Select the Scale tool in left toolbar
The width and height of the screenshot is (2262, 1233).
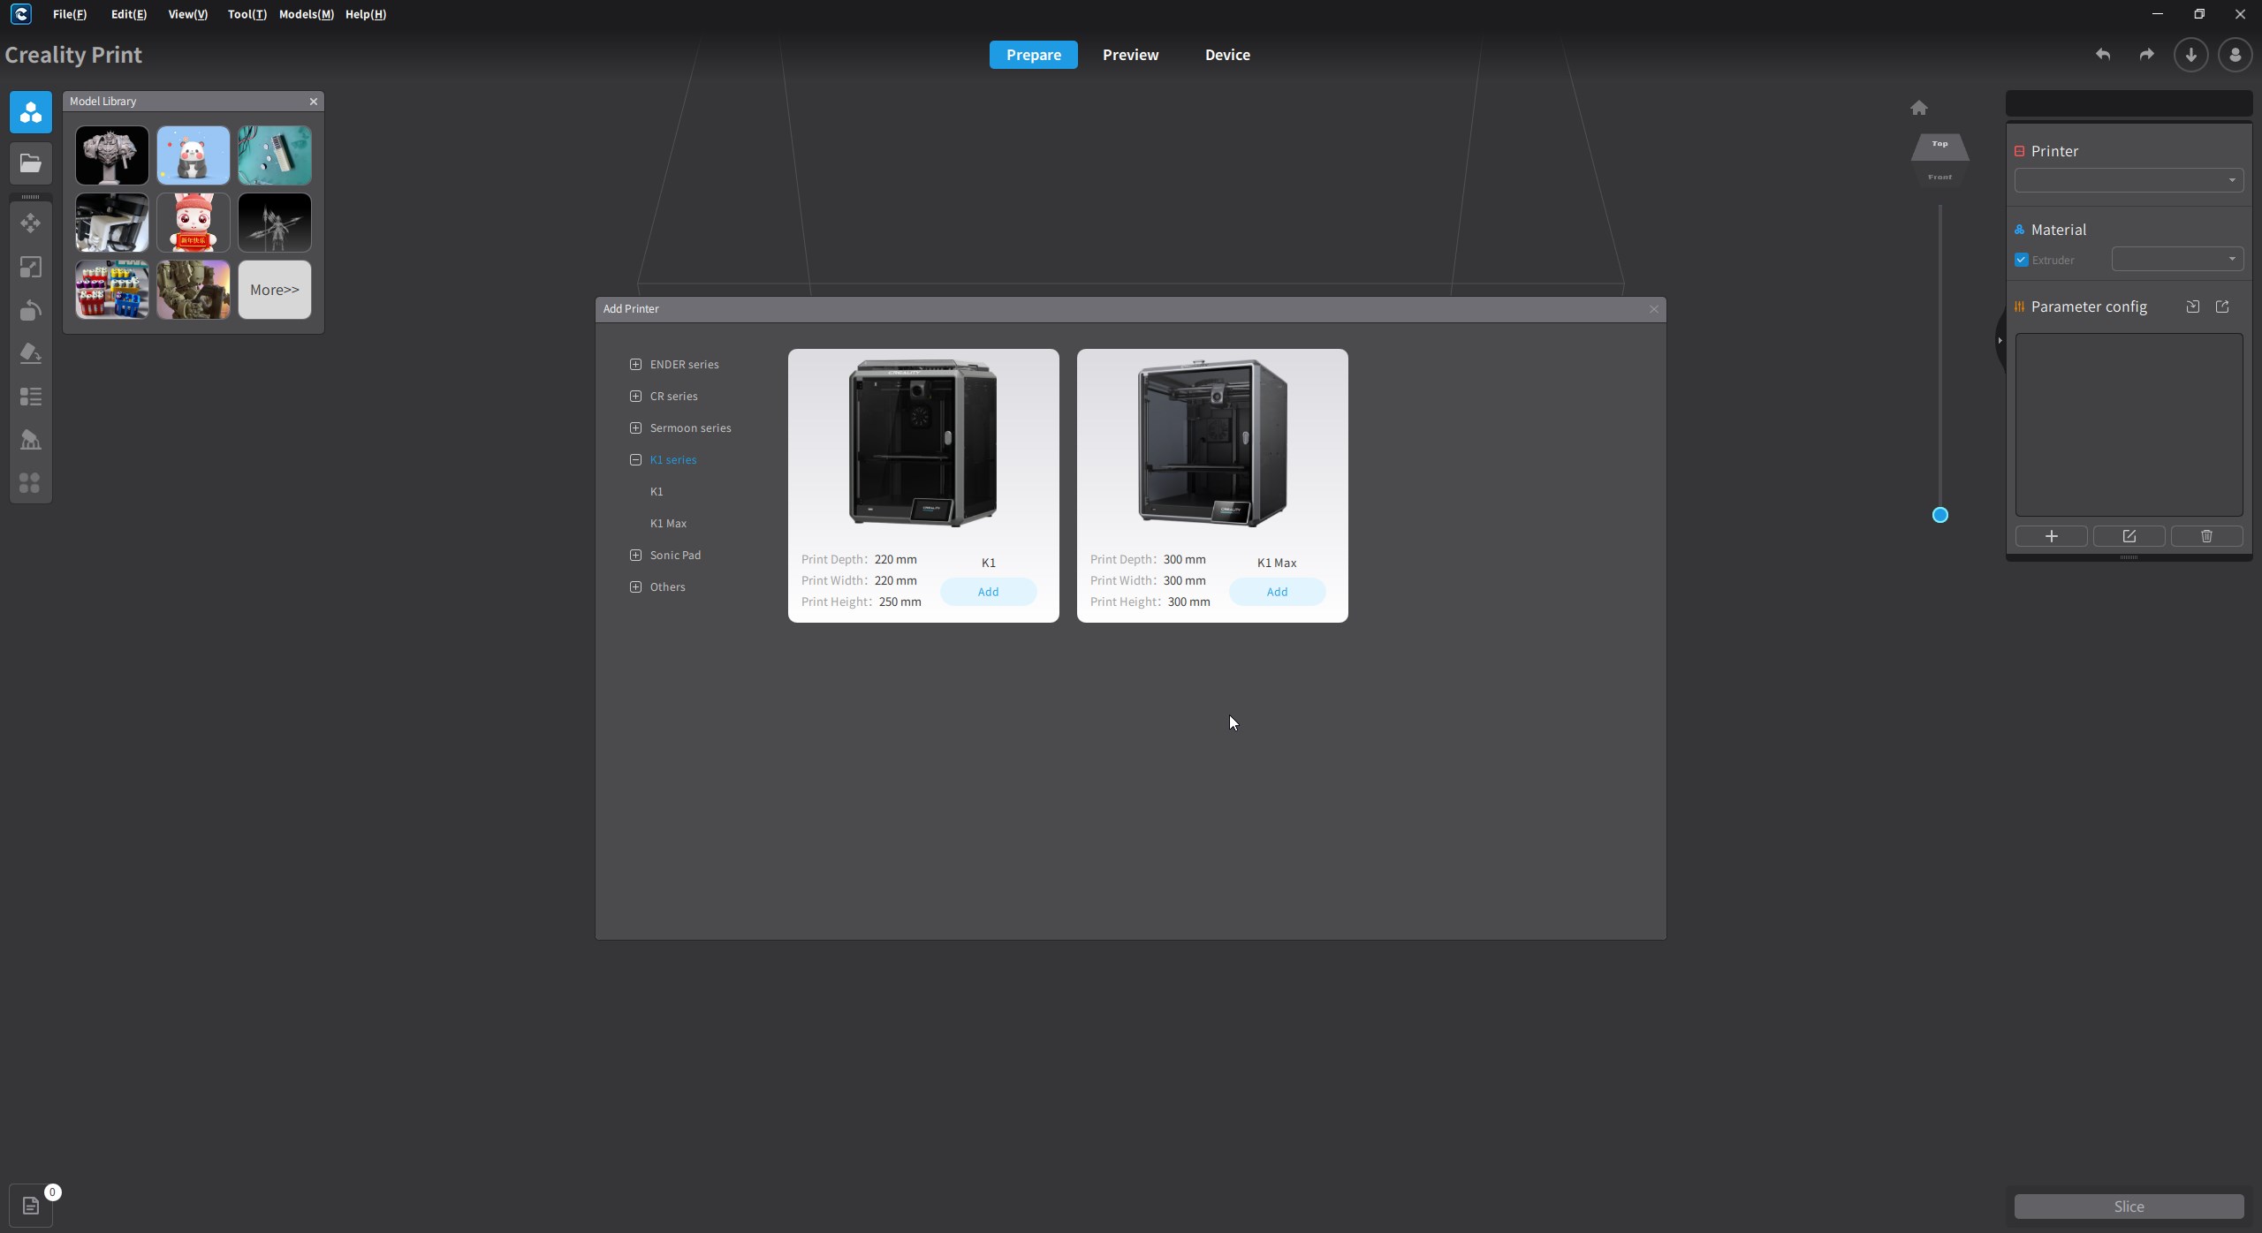(x=31, y=267)
